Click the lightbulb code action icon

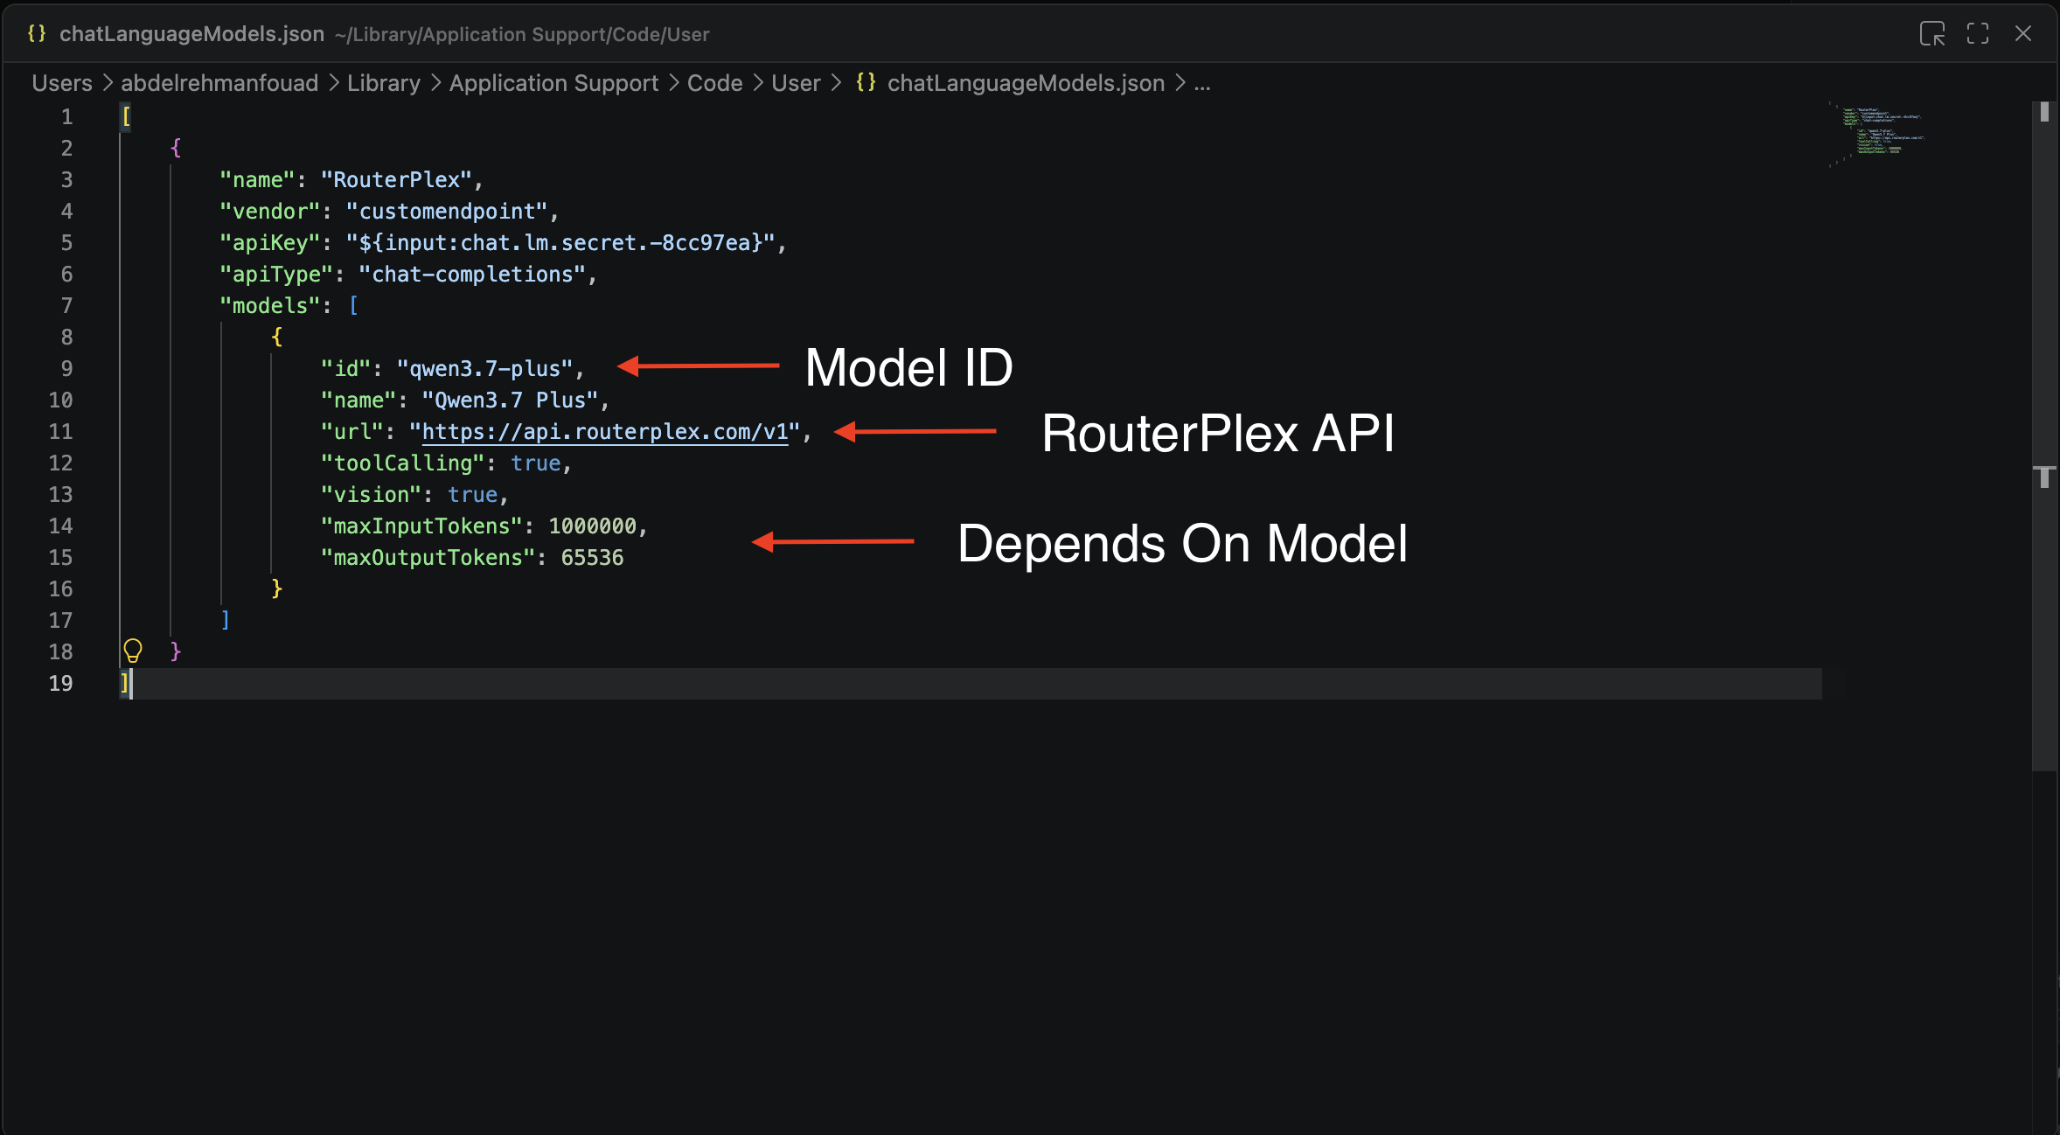pos(133,651)
